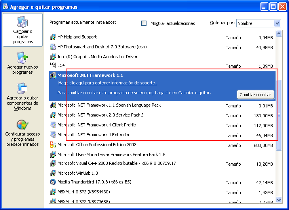The height and width of the screenshot is (210, 289).
Task: Click the Mozilla Thunderbird program icon
Action: click(53, 182)
